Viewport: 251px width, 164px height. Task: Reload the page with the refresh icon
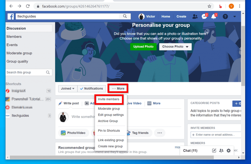(28, 6)
